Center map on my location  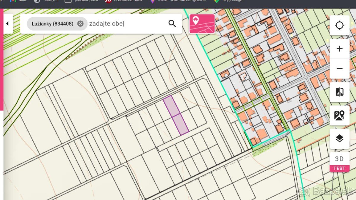tap(339, 25)
